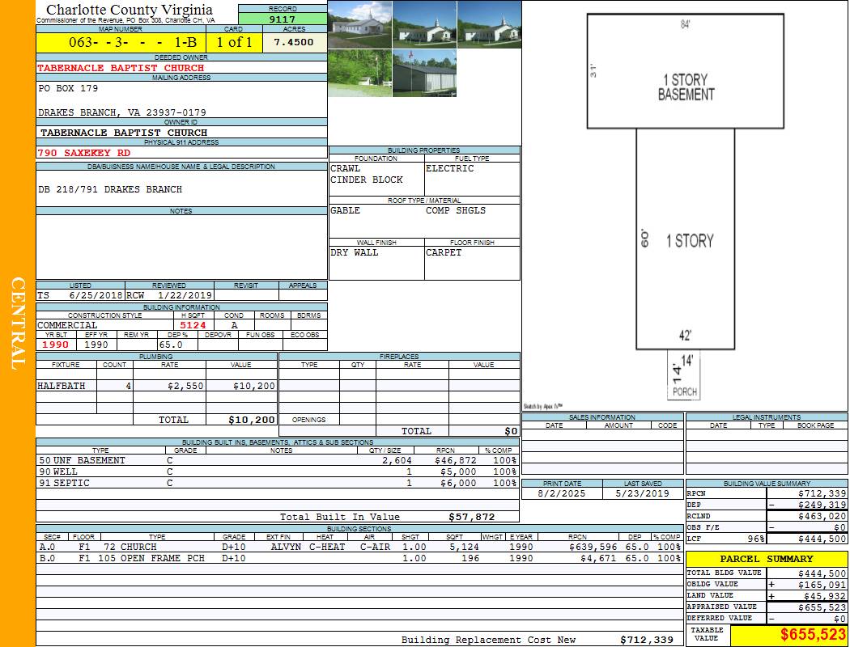Open the top-right church photo thumbnail
Viewport: 850px width, 647px height.
488,24
